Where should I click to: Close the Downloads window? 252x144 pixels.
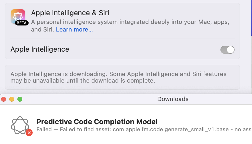4,99
